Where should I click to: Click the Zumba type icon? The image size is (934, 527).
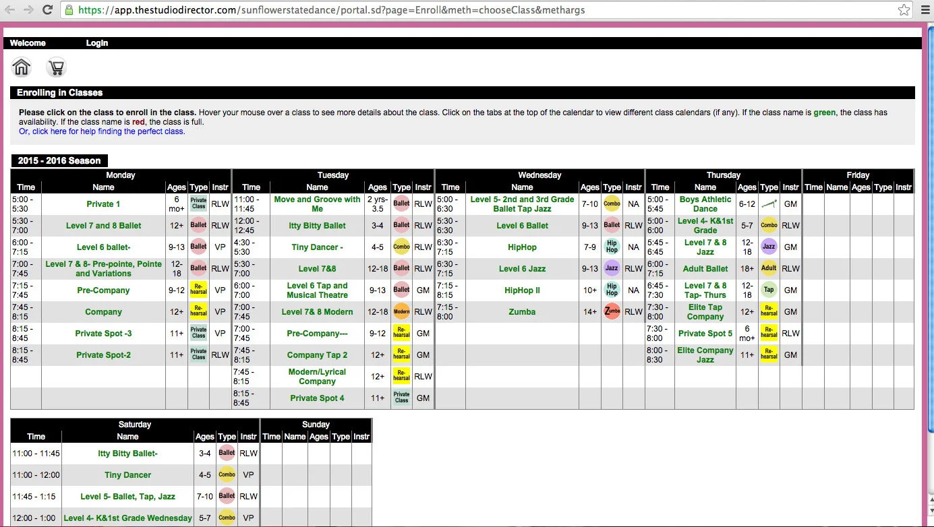tap(612, 311)
